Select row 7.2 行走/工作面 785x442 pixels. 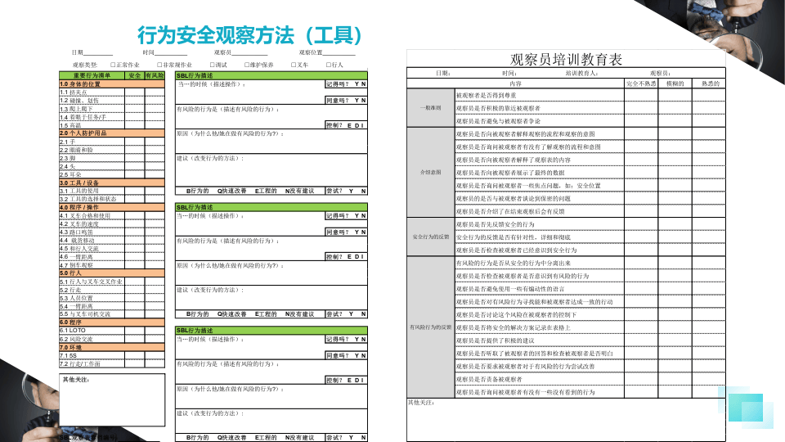tap(112, 363)
